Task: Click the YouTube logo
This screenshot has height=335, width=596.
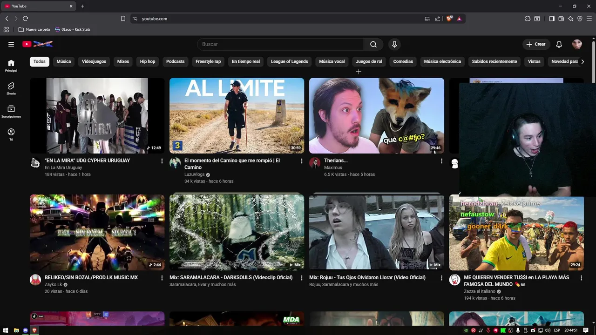Action: (x=37, y=44)
